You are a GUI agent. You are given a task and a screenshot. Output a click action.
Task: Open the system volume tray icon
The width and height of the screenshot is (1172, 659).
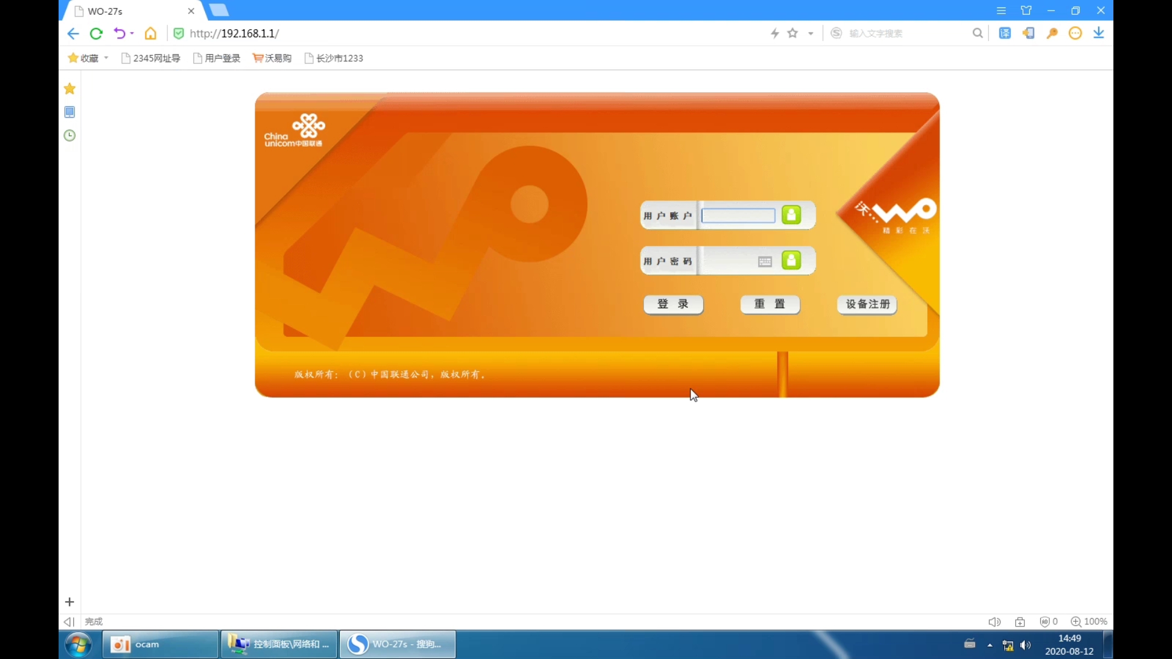(1025, 645)
